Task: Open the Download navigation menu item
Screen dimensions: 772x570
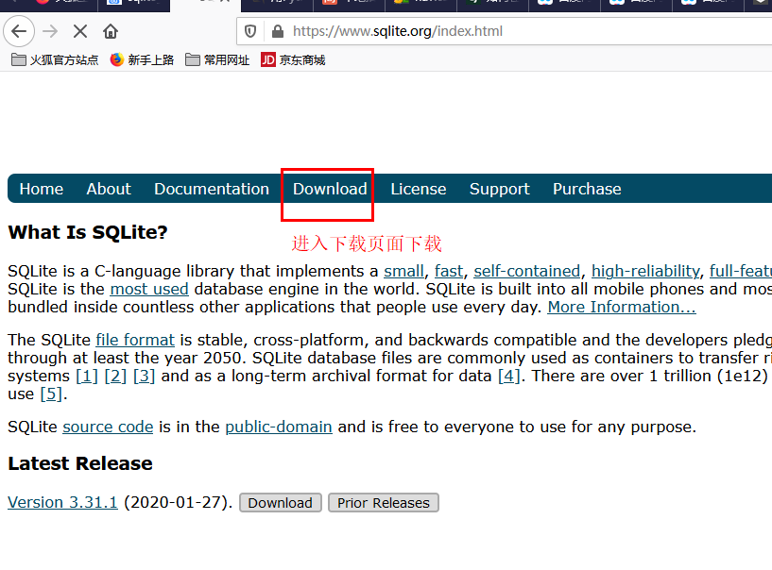Action: coord(328,189)
